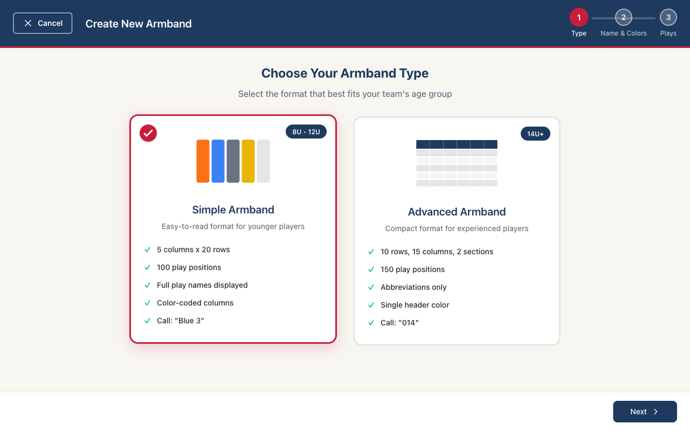Click the chevron arrow on Next button
Image resolution: width=690 pixels, height=431 pixels.
click(x=656, y=412)
